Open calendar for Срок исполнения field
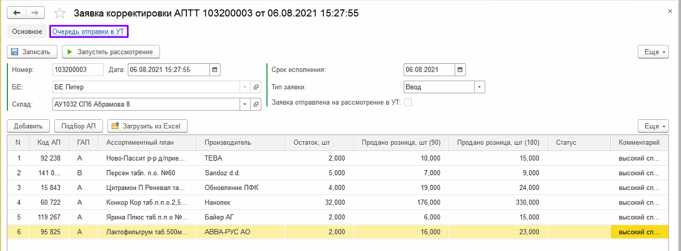681x251 pixels. click(460, 70)
